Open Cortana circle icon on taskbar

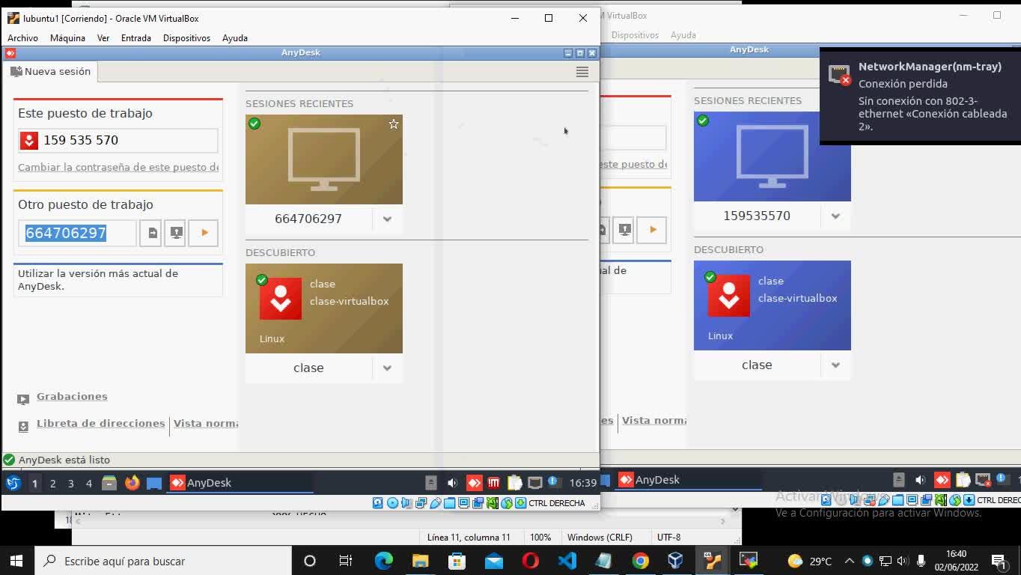[x=309, y=561]
